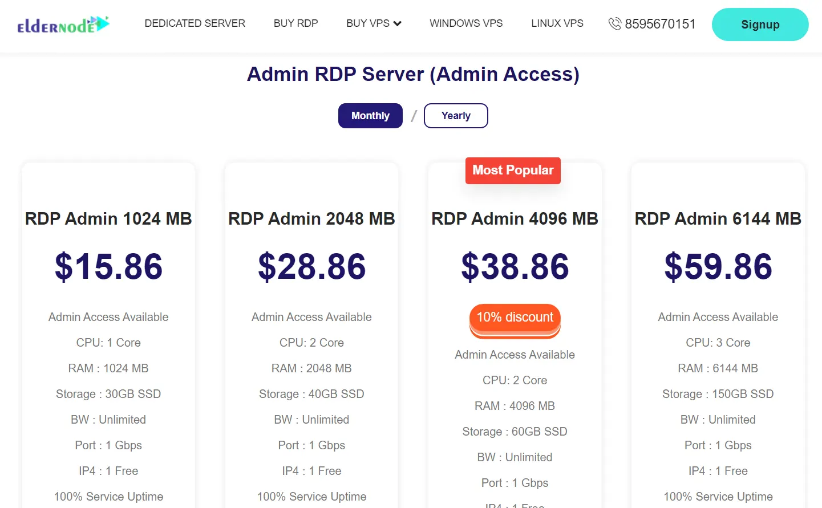This screenshot has width=822, height=508.
Task: Click the phone number 8595670151
Action: tap(660, 24)
